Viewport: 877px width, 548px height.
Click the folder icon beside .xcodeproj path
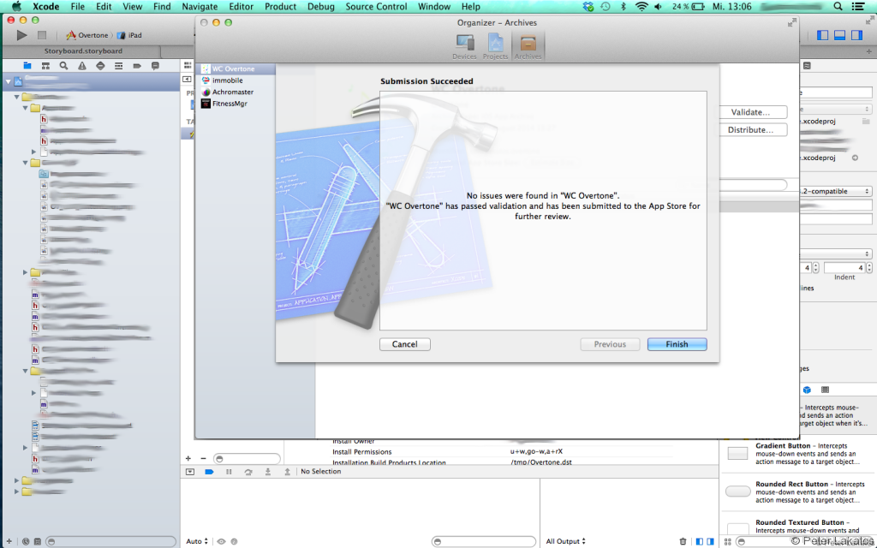point(866,122)
